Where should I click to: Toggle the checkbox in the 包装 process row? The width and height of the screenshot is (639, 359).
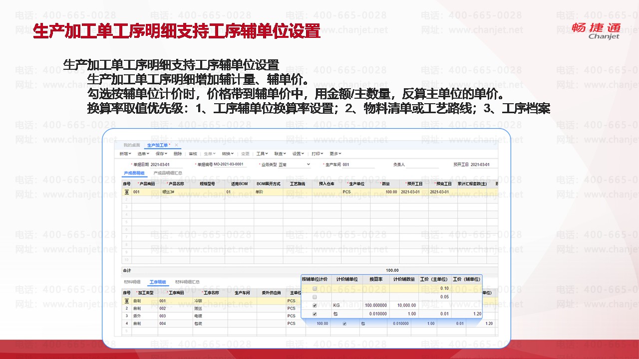(344, 323)
